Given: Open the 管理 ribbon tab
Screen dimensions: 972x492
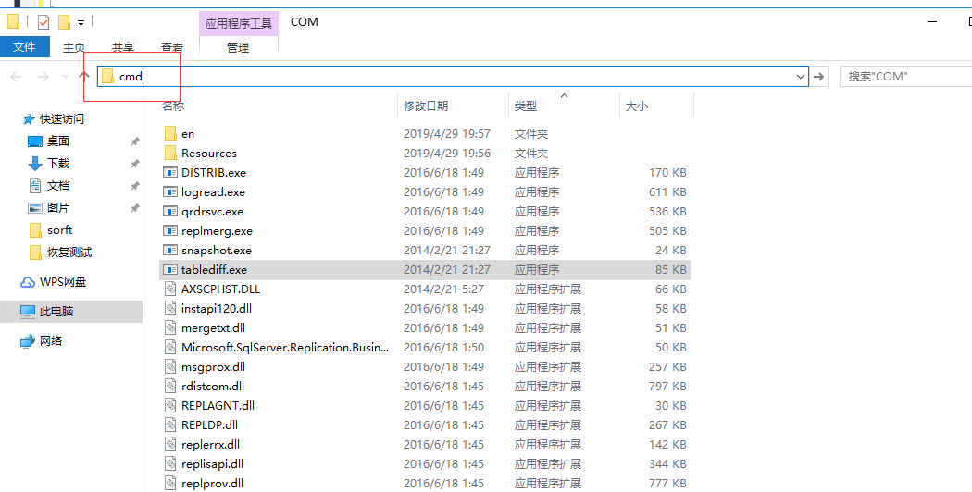Looking at the screenshot, I should pyautogui.click(x=238, y=47).
